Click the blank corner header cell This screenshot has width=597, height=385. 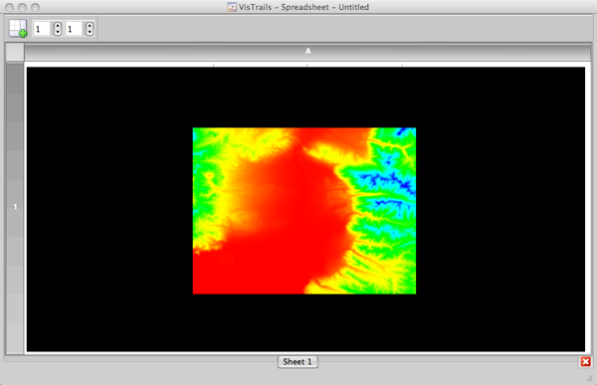(15, 52)
